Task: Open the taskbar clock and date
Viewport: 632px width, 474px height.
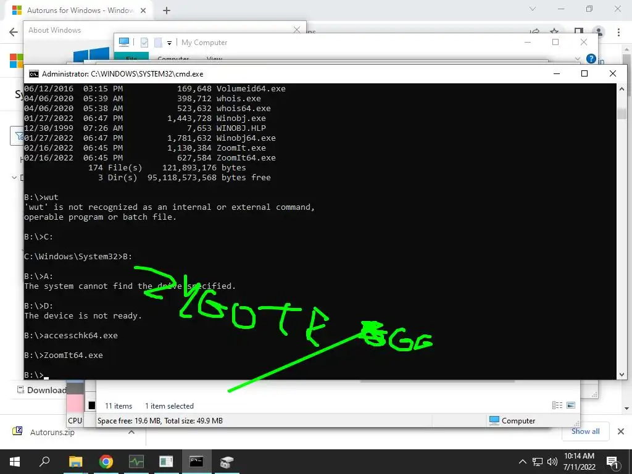Action: [579, 462]
